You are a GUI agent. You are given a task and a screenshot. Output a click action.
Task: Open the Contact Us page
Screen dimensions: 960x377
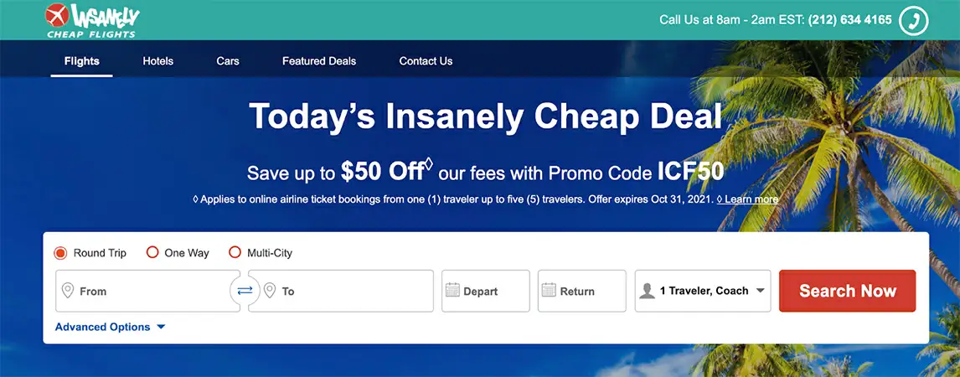coord(426,61)
